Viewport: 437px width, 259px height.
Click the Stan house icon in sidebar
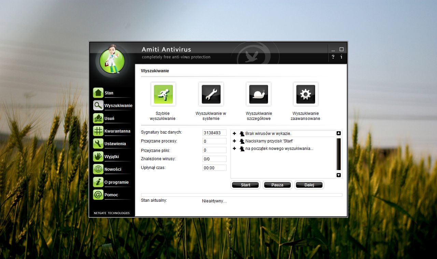[98, 93]
